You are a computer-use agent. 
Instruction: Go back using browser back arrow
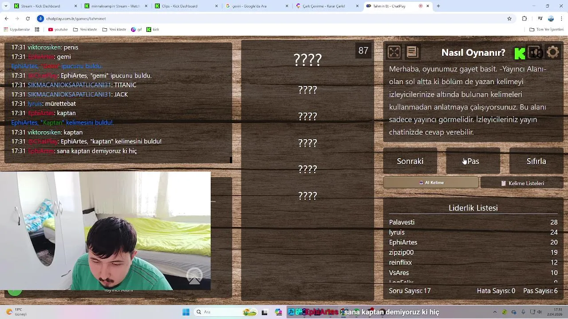pyautogui.click(x=6, y=19)
